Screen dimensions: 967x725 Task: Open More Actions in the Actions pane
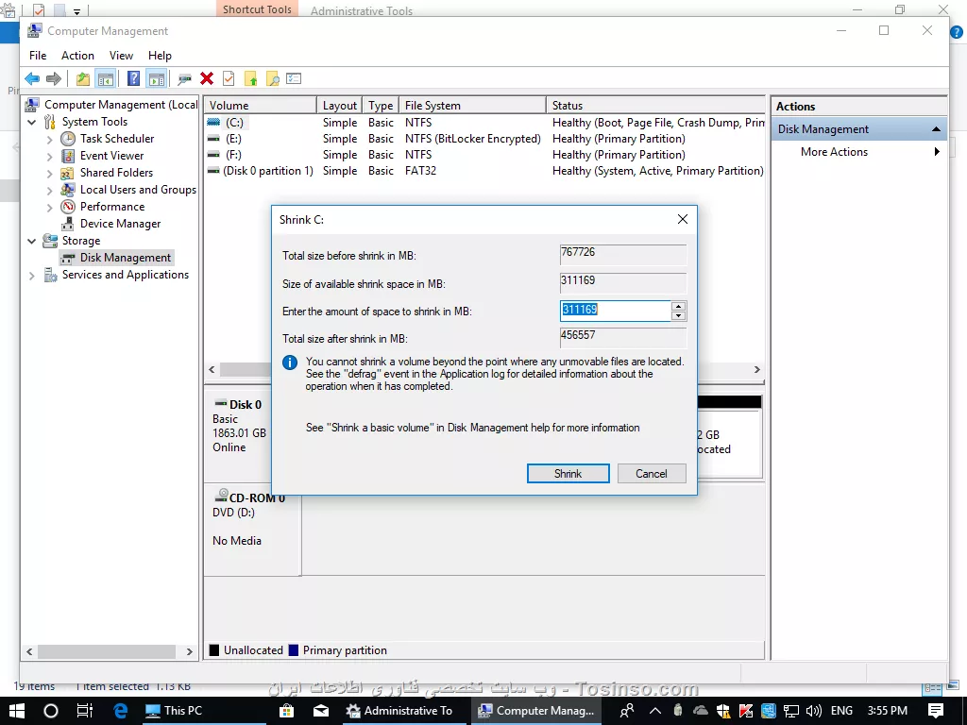(858, 152)
